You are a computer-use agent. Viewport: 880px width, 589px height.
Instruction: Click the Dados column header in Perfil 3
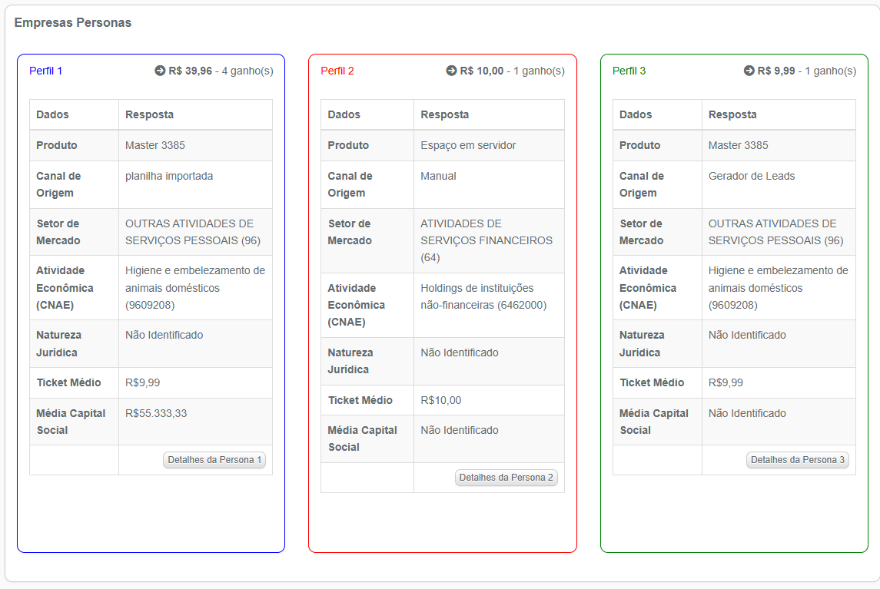click(x=636, y=114)
